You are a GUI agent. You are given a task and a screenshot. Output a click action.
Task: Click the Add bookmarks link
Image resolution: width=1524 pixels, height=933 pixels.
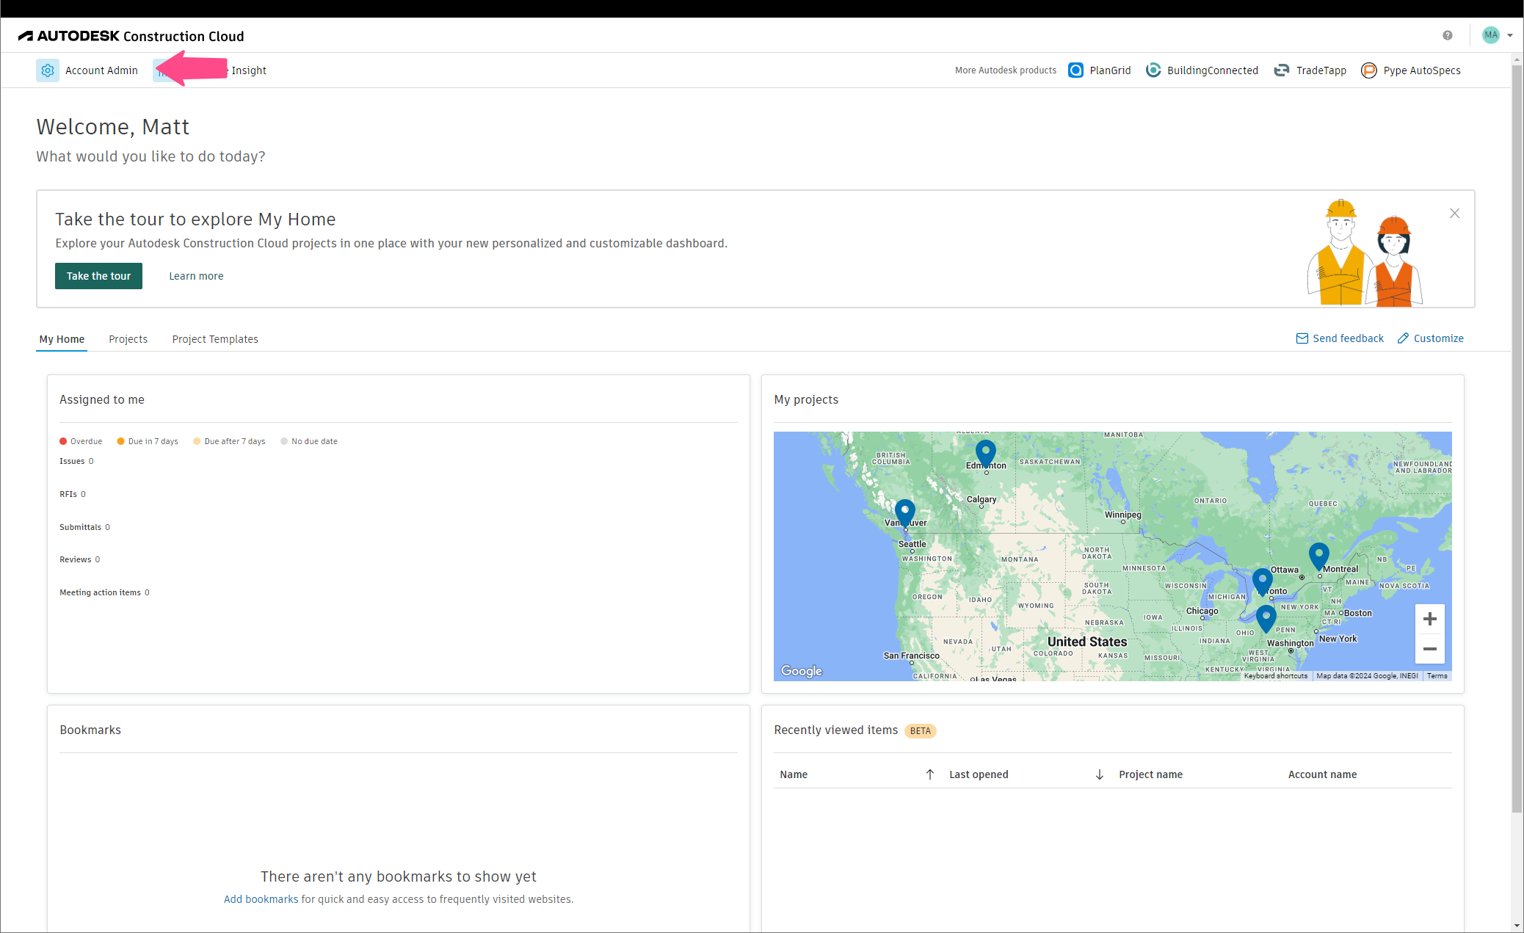261,899
